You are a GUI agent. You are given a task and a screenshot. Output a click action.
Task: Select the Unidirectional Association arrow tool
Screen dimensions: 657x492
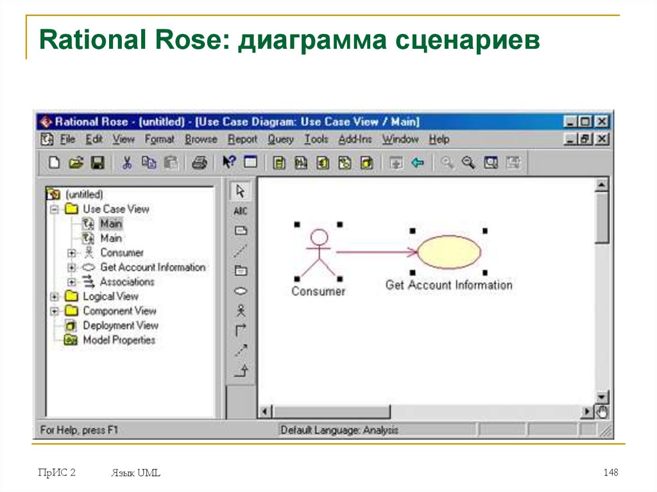(x=241, y=330)
